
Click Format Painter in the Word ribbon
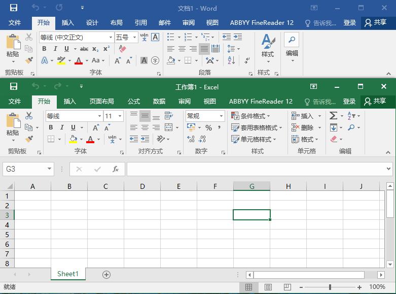(x=29, y=60)
